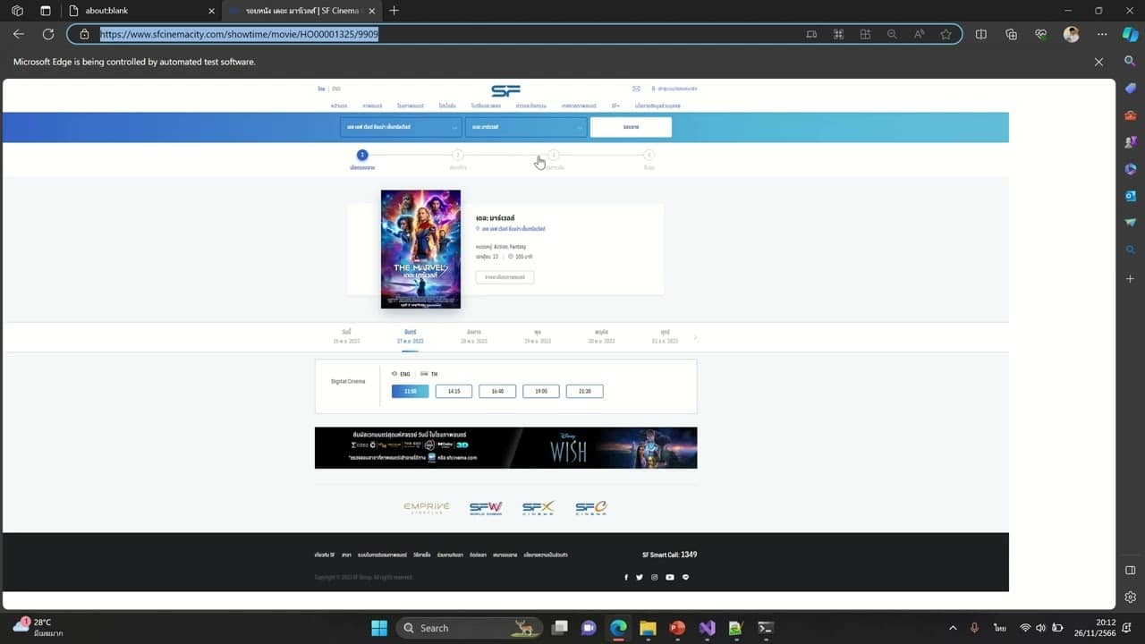Click step 4 circle in booking progress
Viewport: 1145px width, 644px height.
click(649, 155)
